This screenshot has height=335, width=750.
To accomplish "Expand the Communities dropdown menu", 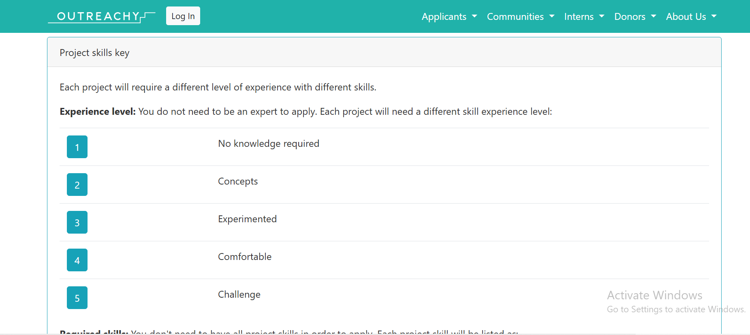I will pyautogui.click(x=521, y=17).
